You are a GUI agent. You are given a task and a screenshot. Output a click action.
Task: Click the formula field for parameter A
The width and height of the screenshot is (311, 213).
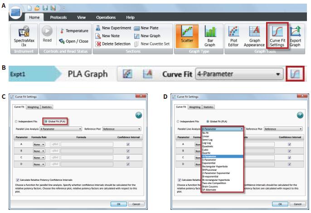click(87, 145)
